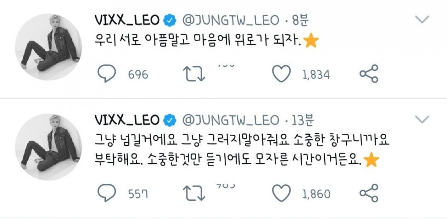Viewport: 447px width, 219px height.
Task: Share the first tweet via share icon
Action: [x=369, y=74]
